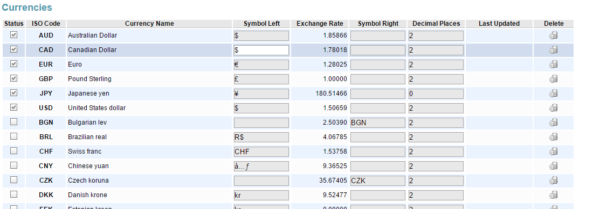Enable BRL currency status checkbox
593x209 pixels.
coord(13,136)
